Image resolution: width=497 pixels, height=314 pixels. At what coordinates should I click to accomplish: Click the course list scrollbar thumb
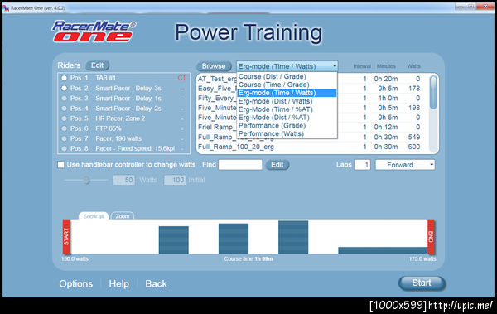(x=432, y=93)
